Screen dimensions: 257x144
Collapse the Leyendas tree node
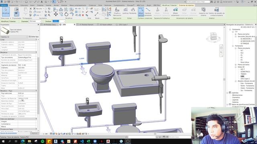[x=227, y=93]
